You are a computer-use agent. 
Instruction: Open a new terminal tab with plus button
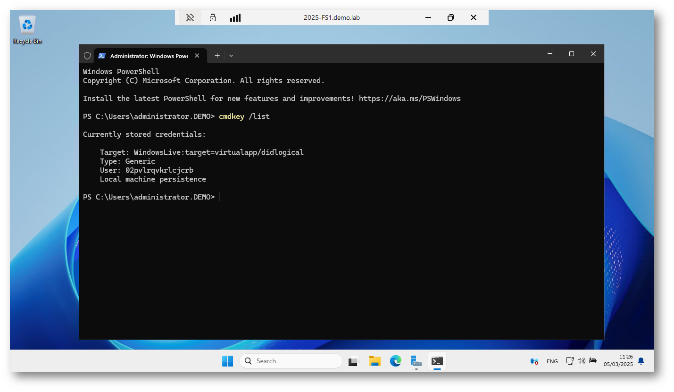click(217, 55)
